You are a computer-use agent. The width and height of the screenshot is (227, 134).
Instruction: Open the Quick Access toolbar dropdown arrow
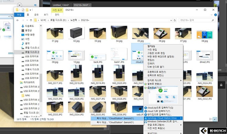tap(30, 10)
